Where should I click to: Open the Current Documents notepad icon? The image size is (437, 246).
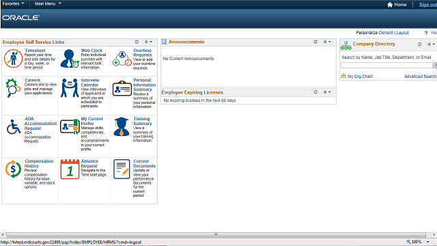point(122,169)
